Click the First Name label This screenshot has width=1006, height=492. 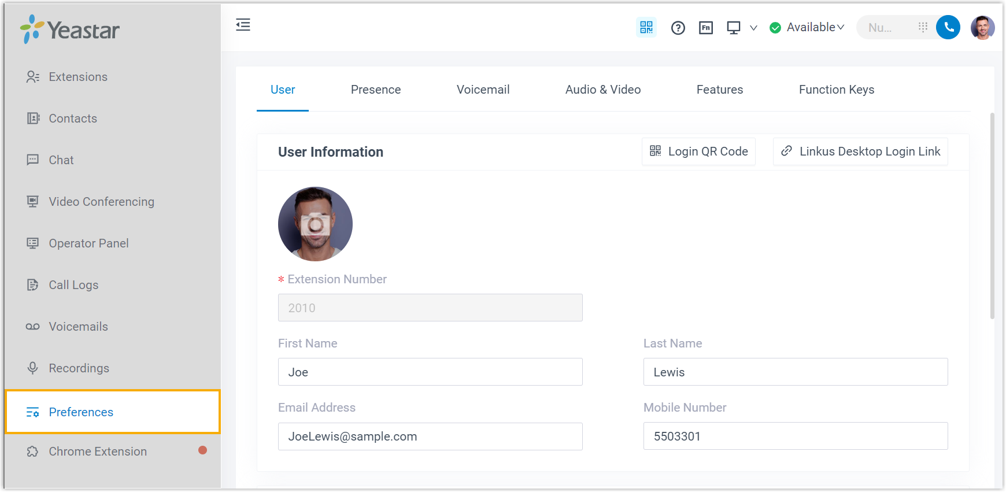pyautogui.click(x=308, y=343)
